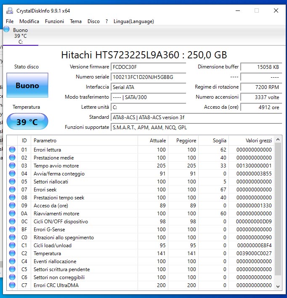
Task: Click status orb of row 09 Acceso da (ore)
Action: [12, 205]
